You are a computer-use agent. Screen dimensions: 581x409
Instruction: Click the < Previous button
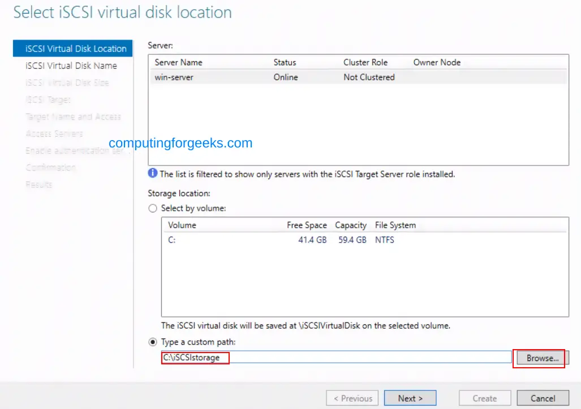point(352,398)
